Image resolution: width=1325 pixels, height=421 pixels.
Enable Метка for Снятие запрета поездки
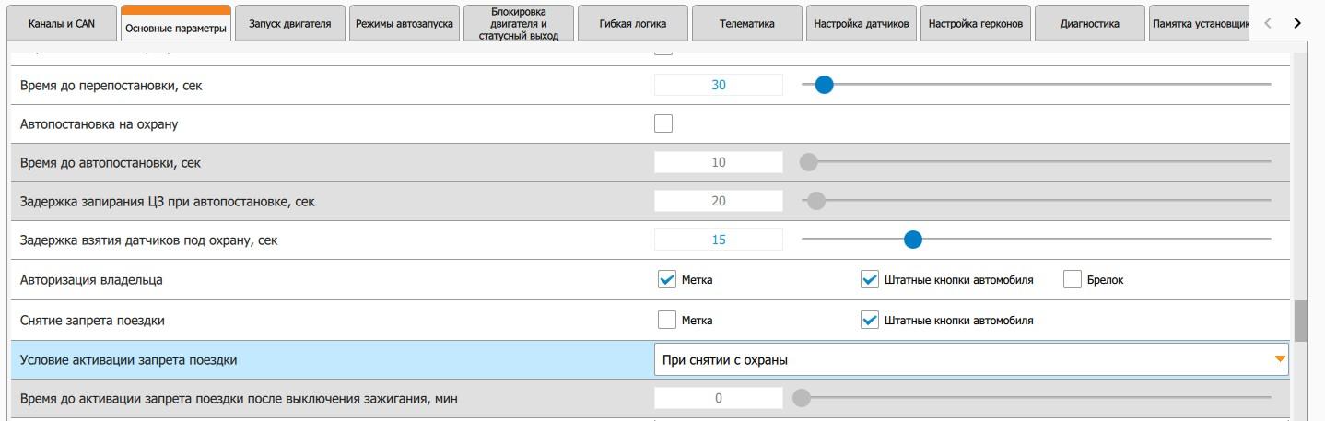667,321
